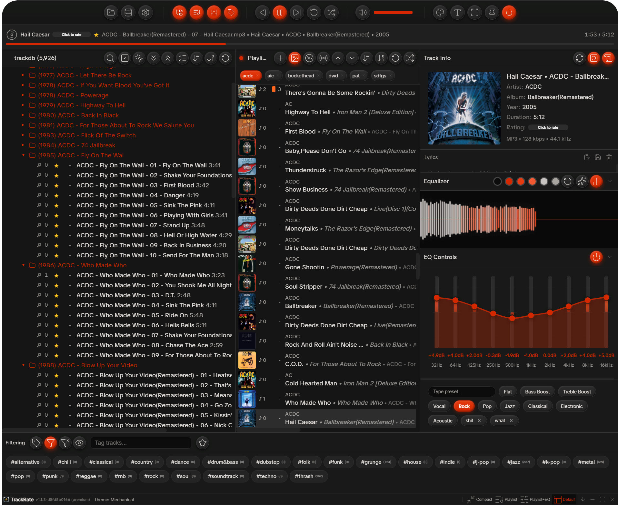The width and height of the screenshot is (618, 506).
Task: Collapse the (1986) ACDC - Who Made Who folder
Action: tap(23, 265)
